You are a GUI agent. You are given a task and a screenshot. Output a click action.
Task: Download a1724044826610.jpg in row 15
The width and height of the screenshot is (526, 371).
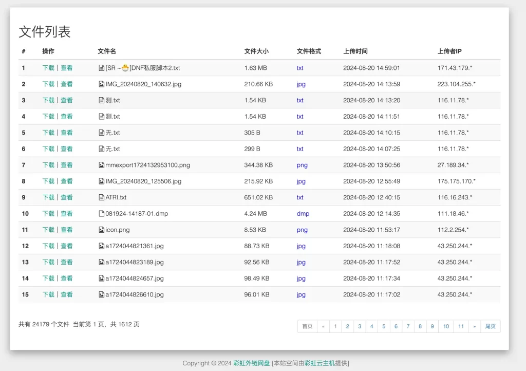(48, 294)
